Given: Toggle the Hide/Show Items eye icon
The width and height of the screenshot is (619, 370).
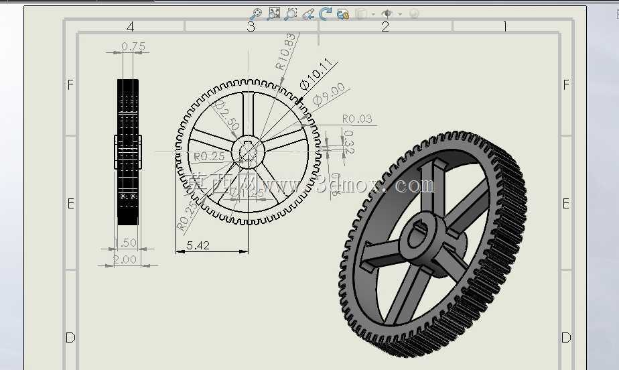Looking at the screenshot, I should pyautogui.click(x=387, y=14).
